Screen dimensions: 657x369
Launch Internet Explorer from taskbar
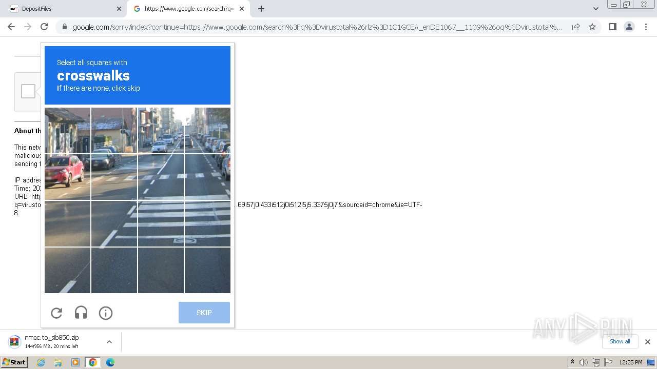[41, 362]
